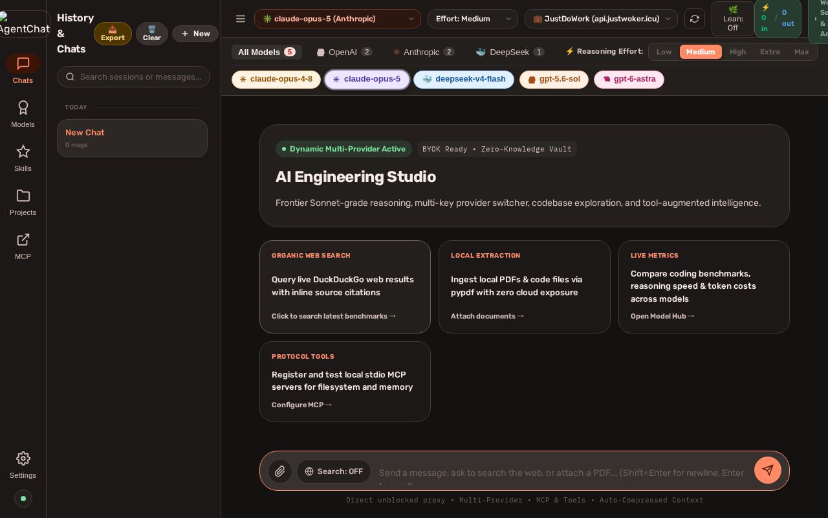The height and width of the screenshot is (518, 828).
Task: Click the Search sessions input field
Action: (x=133, y=76)
